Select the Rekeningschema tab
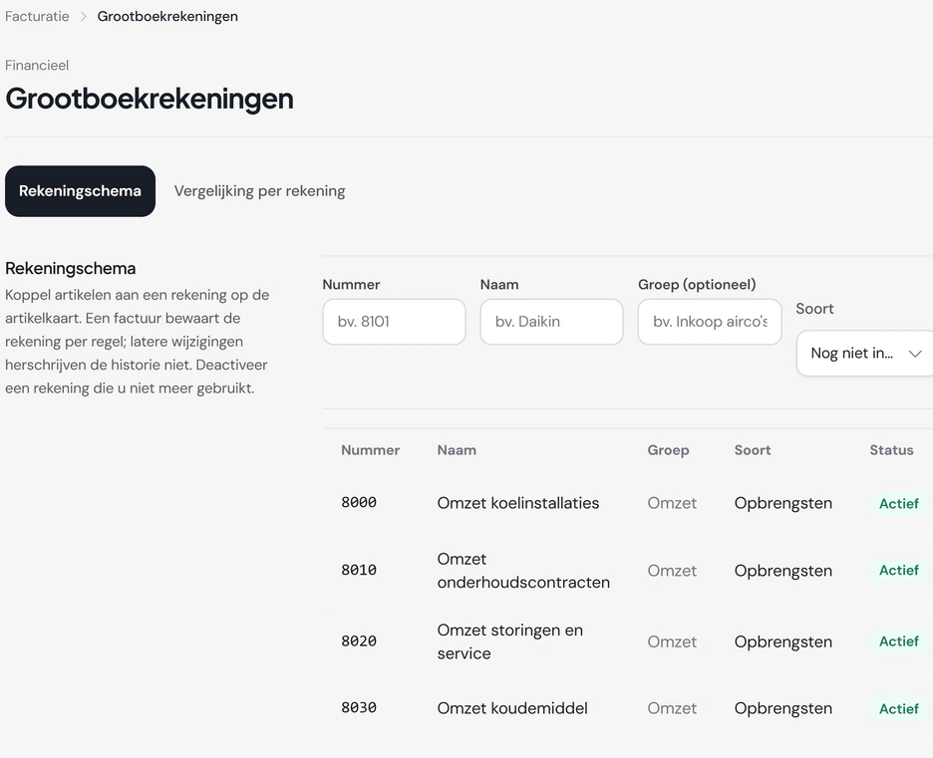The width and height of the screenshot is (933, 758). coord(81,191)
